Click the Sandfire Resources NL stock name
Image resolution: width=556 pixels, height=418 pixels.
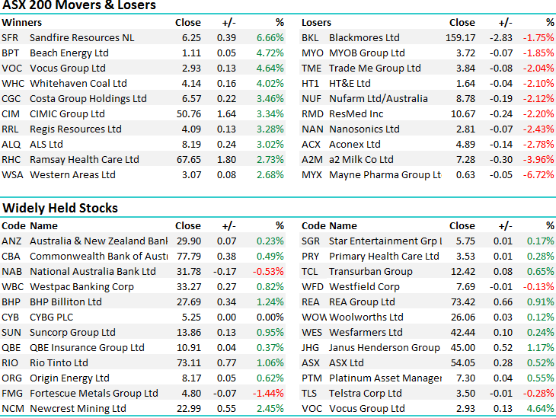[x=75, y=38]
